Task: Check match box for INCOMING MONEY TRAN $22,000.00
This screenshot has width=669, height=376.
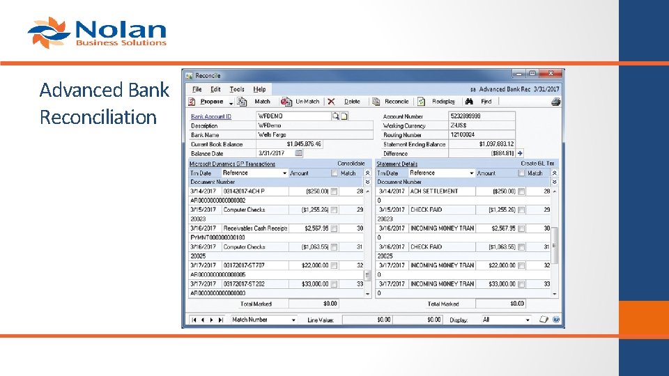Action: coord(521,265)
